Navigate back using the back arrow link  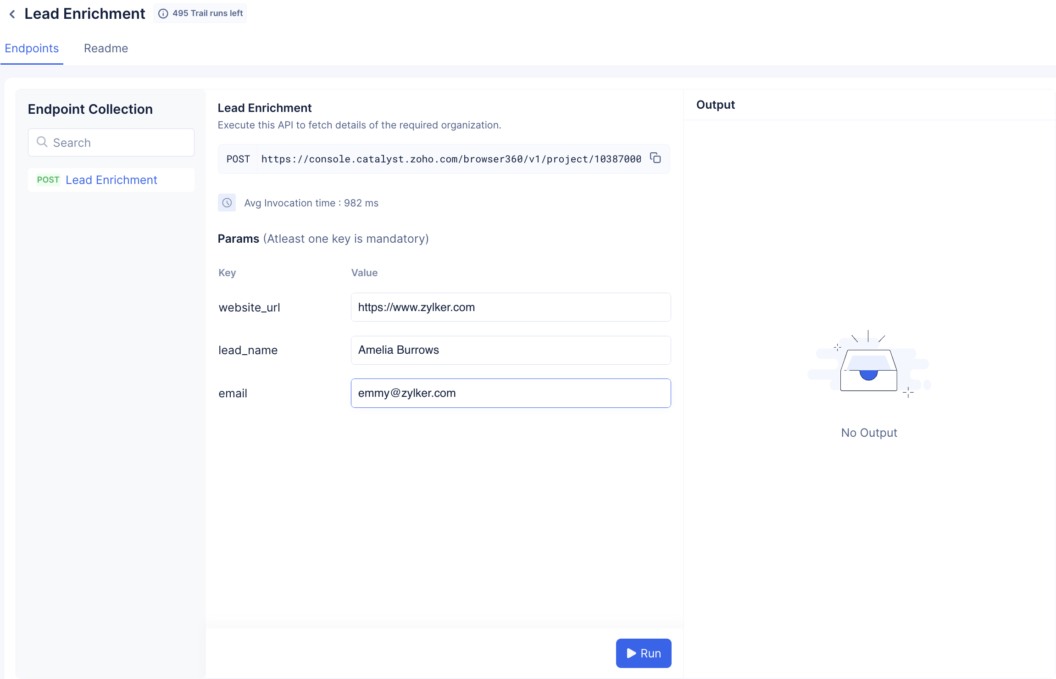click(x=11, y=13)
